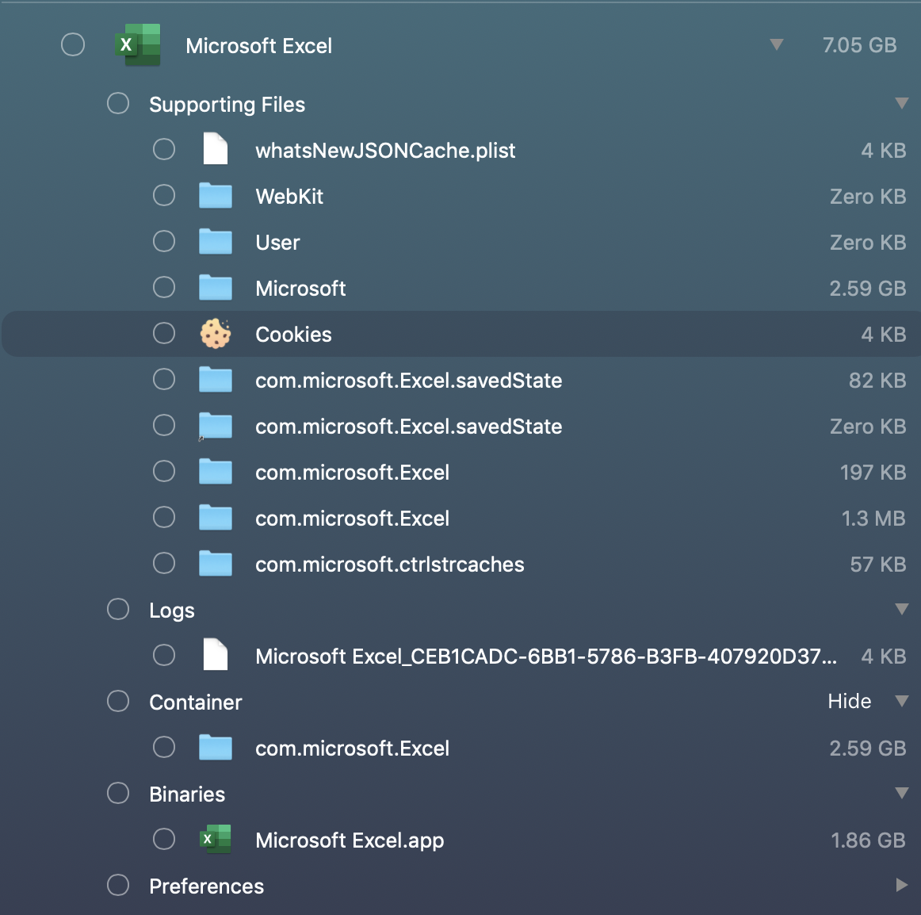Click the 2.59 GB Microsoft folder icon
921x915 pixels.
point(215,288)
